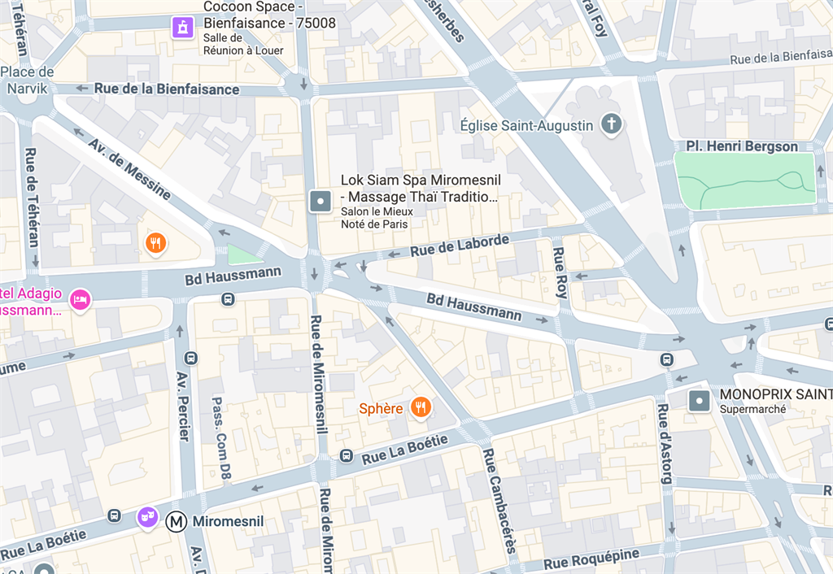Click the Sphère restaurant name label
Screen dimensions: 833x574
(x=381, y=408)
